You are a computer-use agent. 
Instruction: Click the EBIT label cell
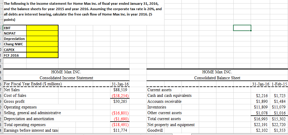15,28
